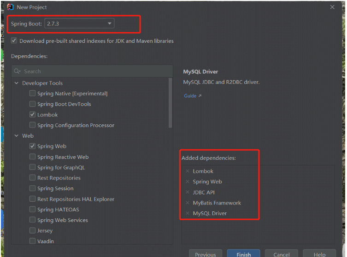Enable Spring Boot DevTools dependency
This screenshot has height=257, width=347.
point(32,104)
